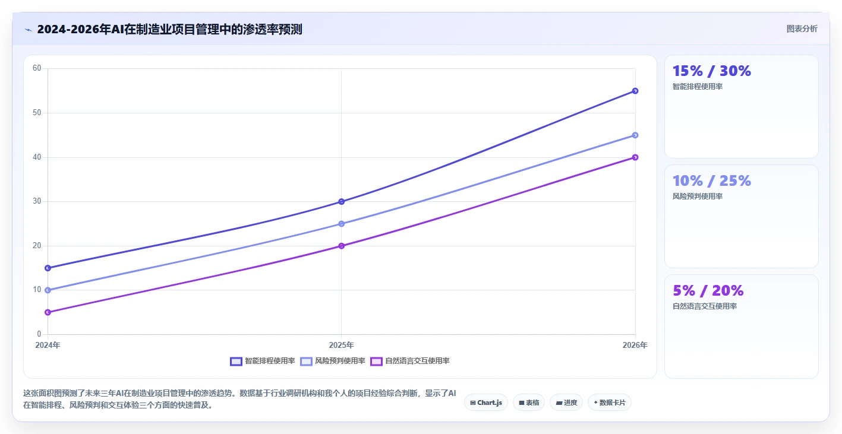Click the y-axis value 50
Viewport: 842px width, 434px height.
[x=37, y=113]
